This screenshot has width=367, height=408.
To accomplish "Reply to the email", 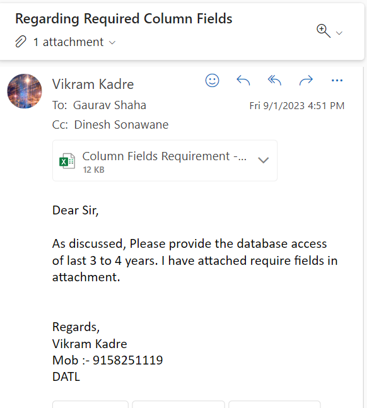I will [x=243, y=81].
